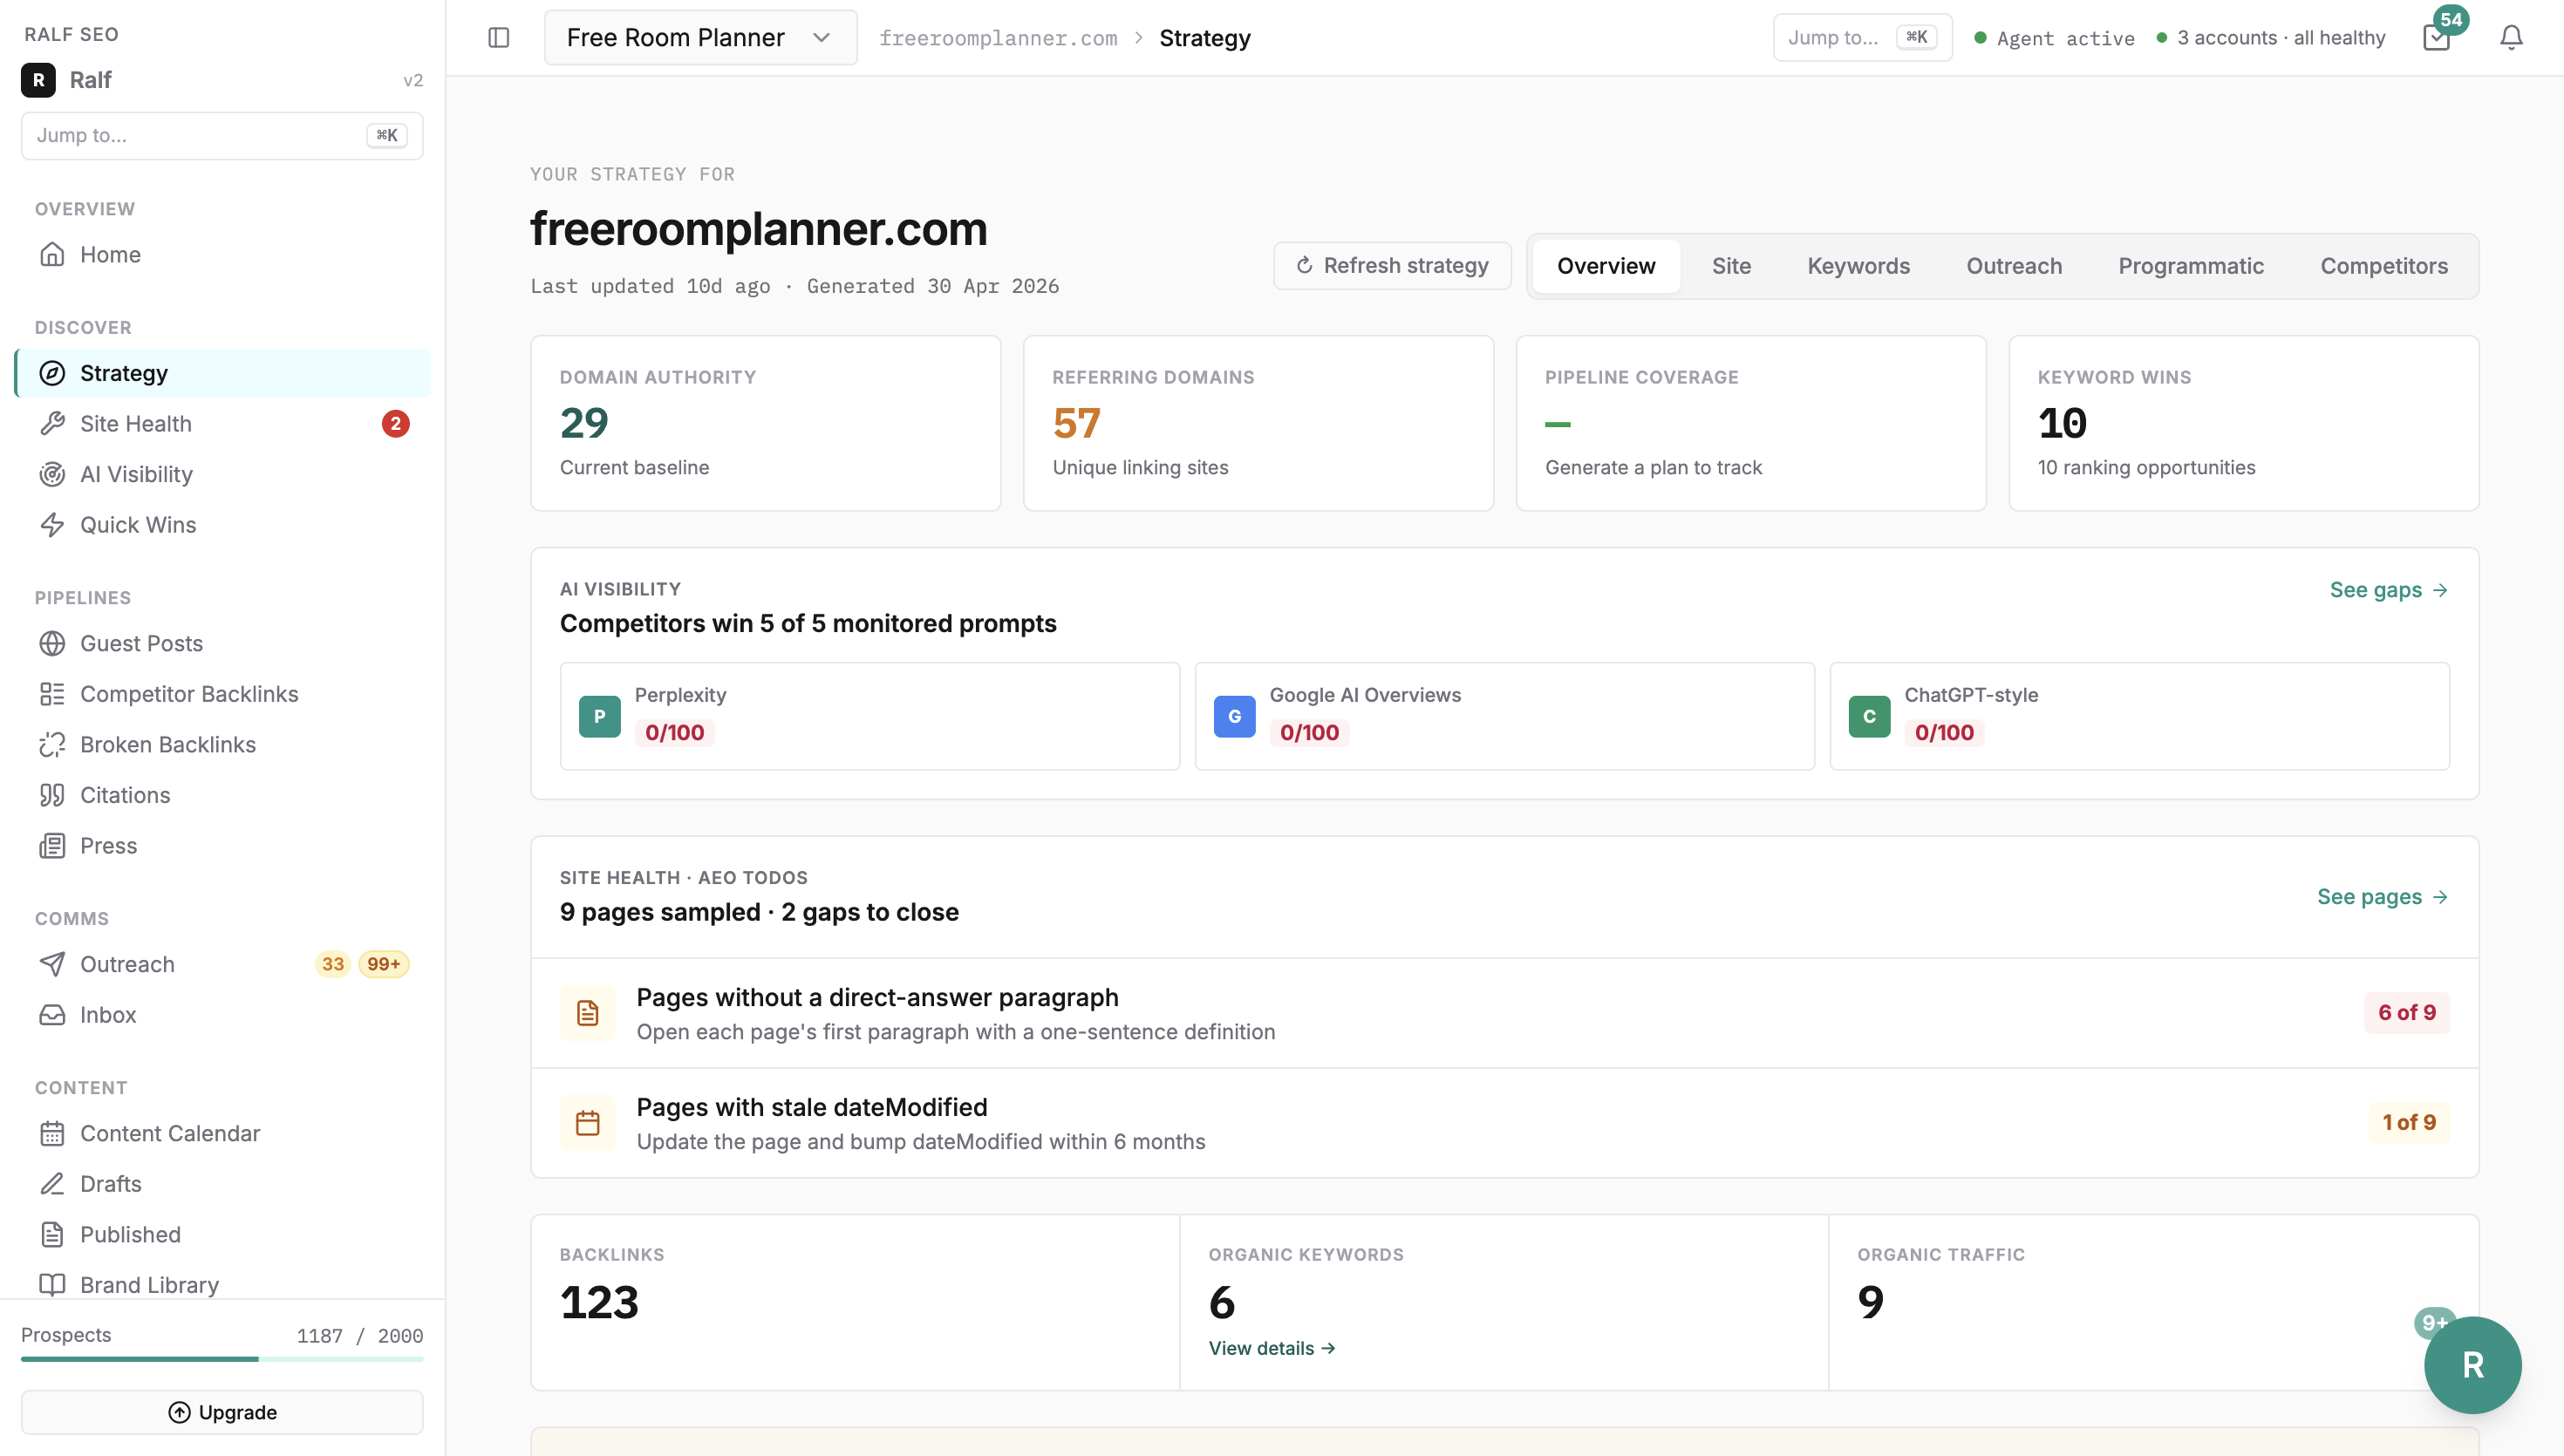Image resolution: width=2564 pixels, height=1456 pixels.
Task: Open the Domain Authority card showing 29
Action: tap(765, 423)
